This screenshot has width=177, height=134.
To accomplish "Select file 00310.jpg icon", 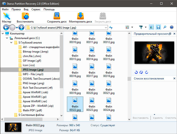I will 75,33.
